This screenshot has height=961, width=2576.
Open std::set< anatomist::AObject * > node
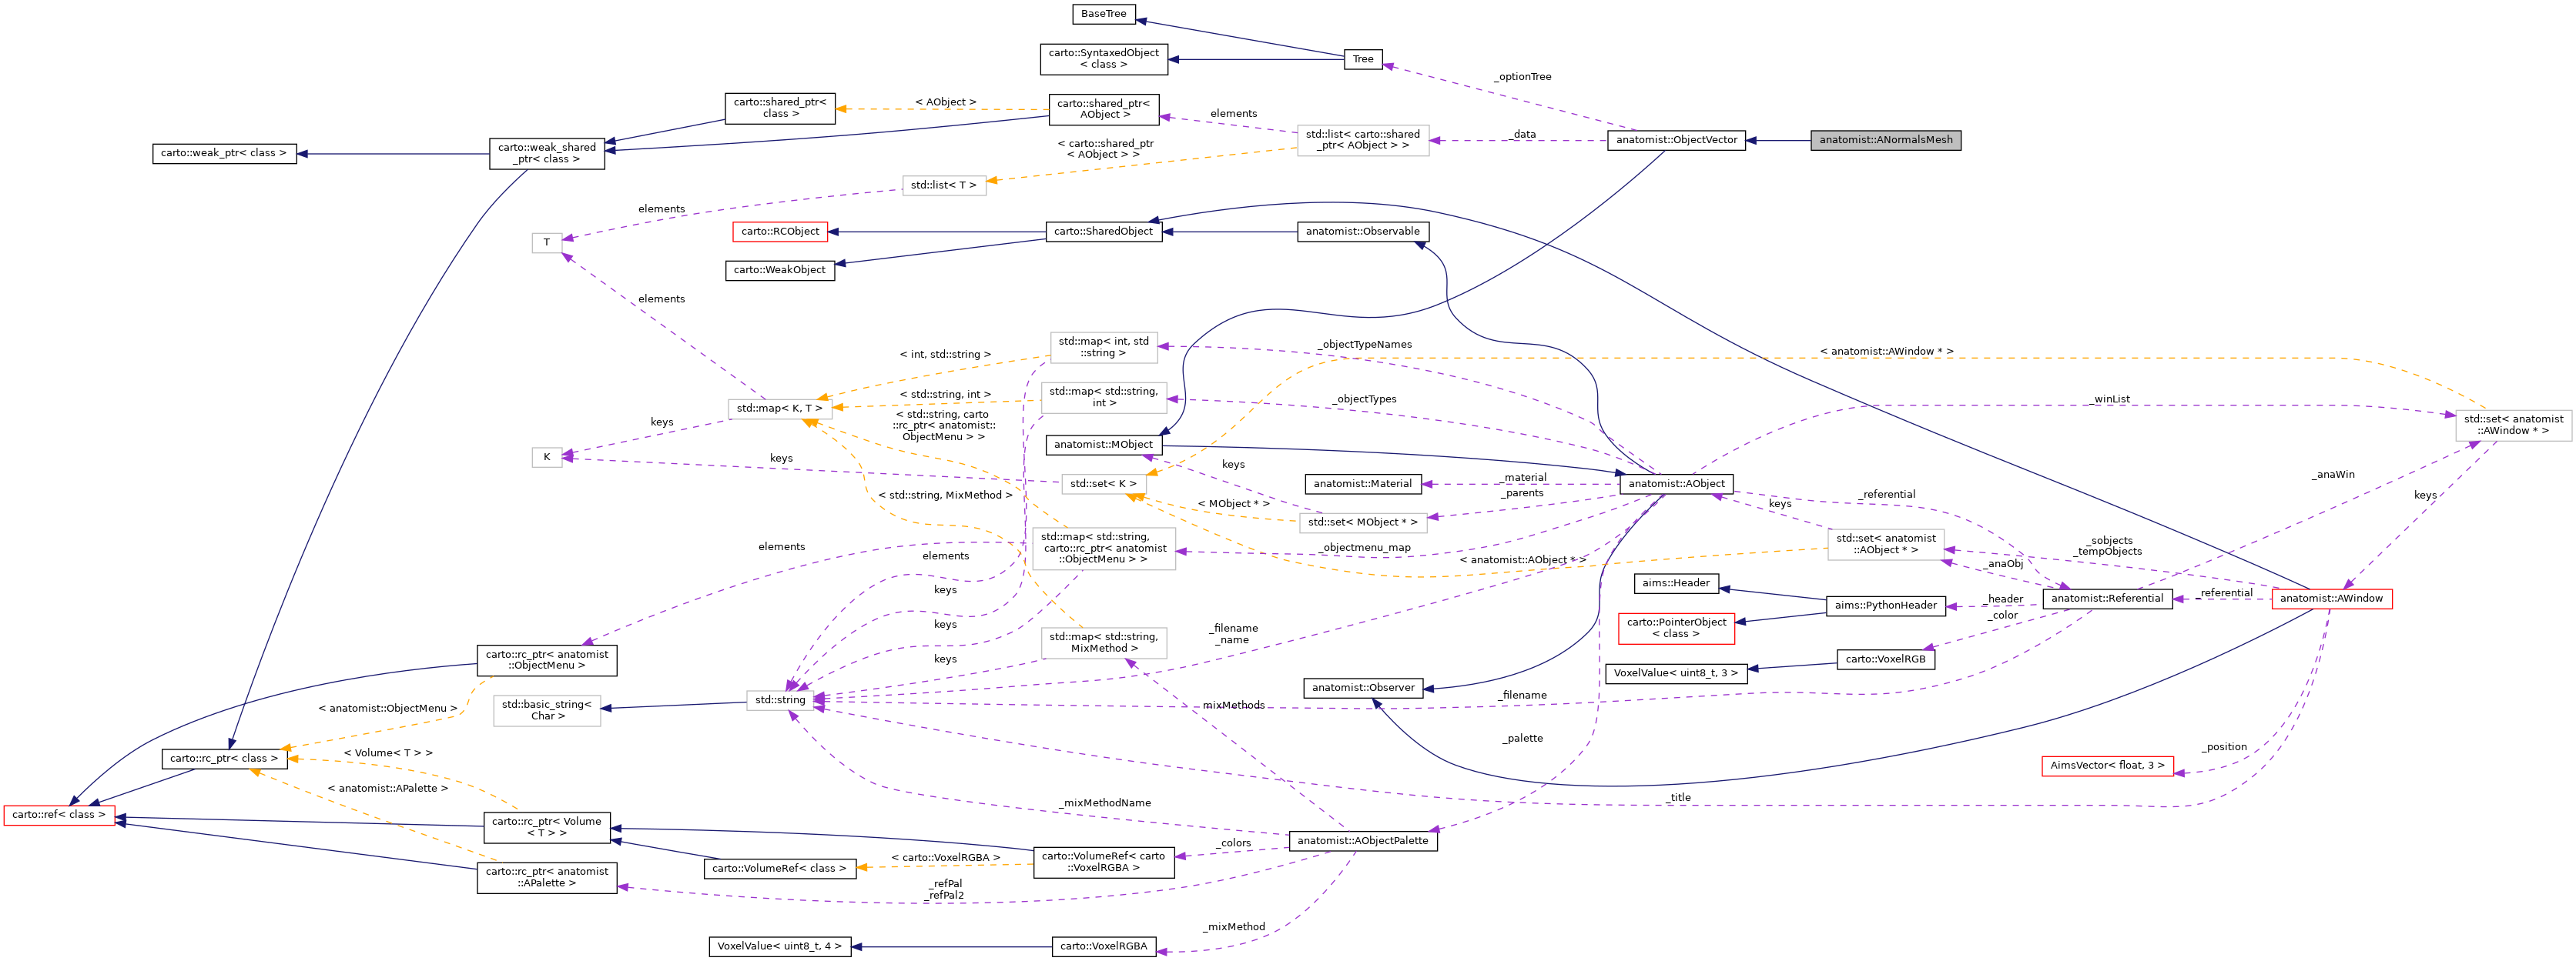pos(1885,546)
